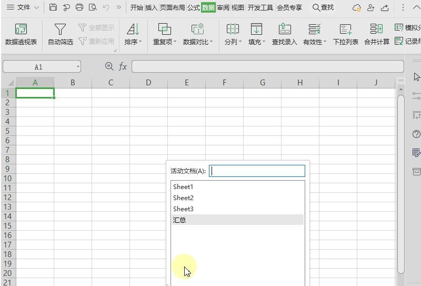Select Sheet2 in the sheet list
This screenshot has height=286, width=421.
pyautogui.click(x=183, y=198)
